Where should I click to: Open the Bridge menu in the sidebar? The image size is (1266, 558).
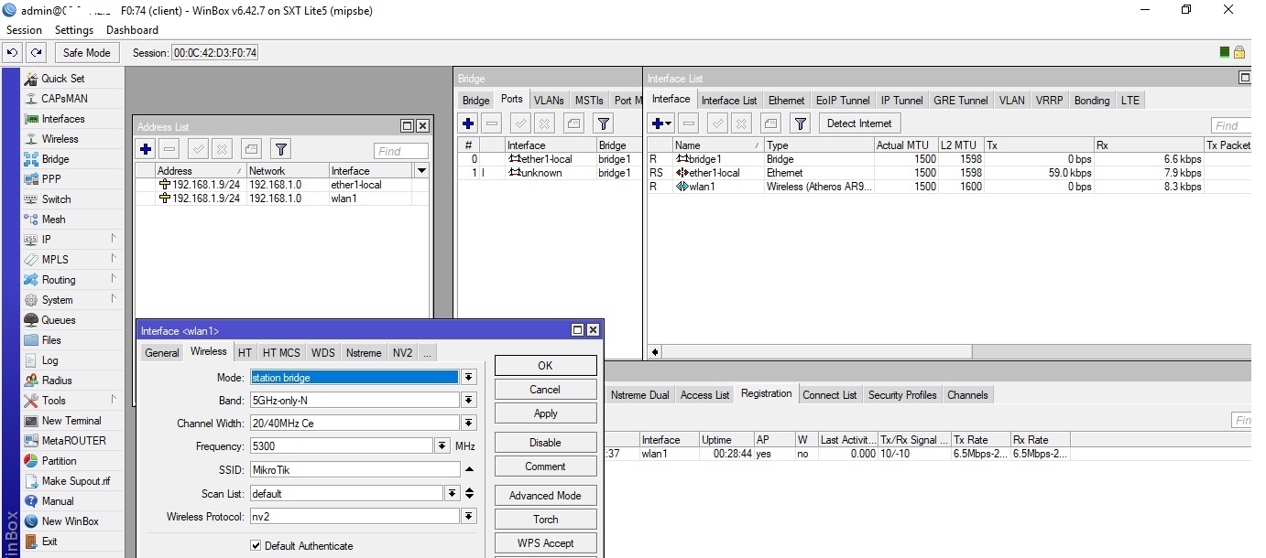pyautogui.click(x=55, y=159)
